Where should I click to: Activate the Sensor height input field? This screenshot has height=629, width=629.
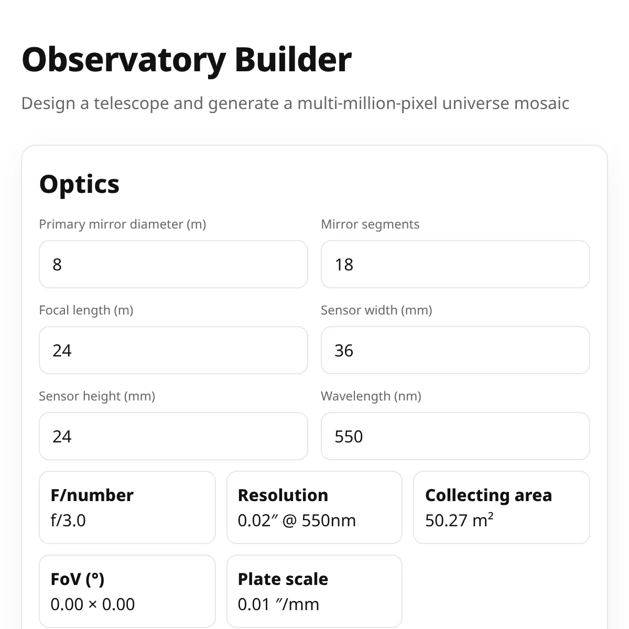[173, 436]
